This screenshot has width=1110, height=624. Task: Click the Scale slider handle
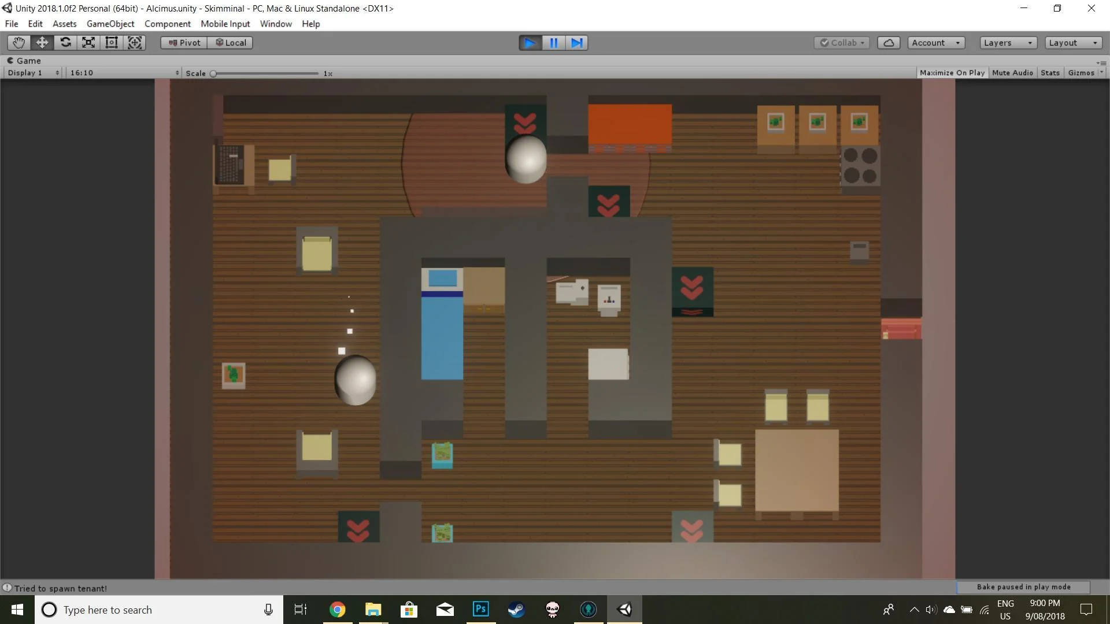pyautogui.click(x=213, y=73)
